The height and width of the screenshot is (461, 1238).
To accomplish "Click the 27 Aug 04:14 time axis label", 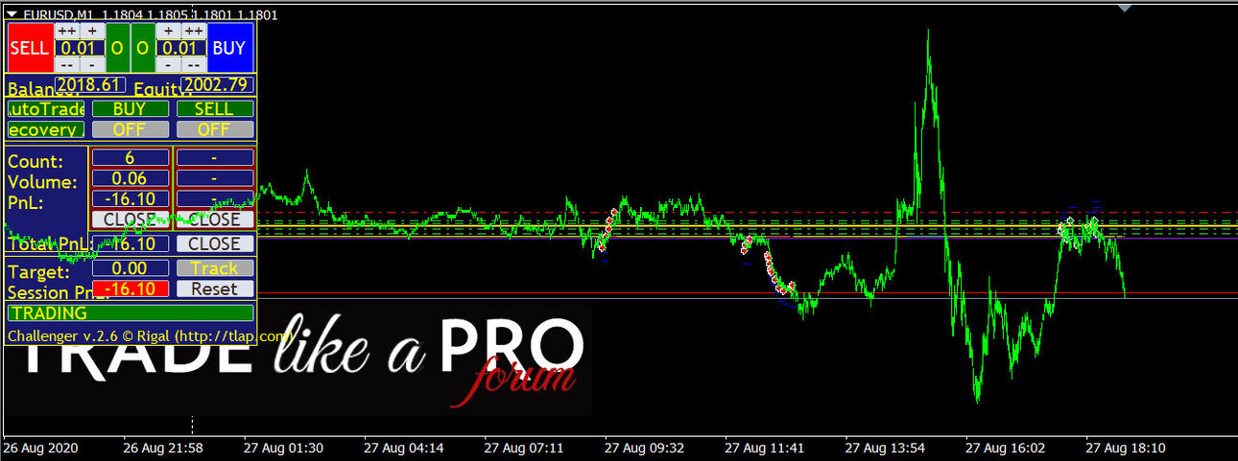I will (403, 448).
